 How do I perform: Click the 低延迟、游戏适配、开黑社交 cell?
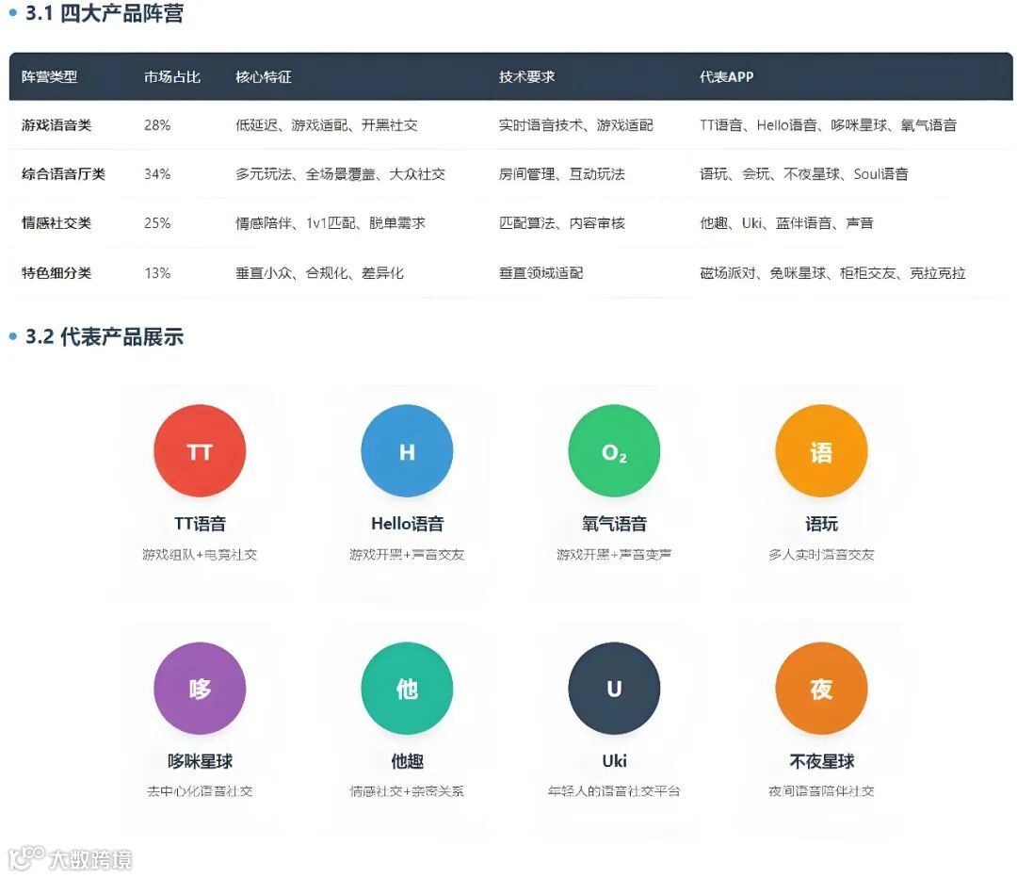pyautogui.click(x=326, y=124)
